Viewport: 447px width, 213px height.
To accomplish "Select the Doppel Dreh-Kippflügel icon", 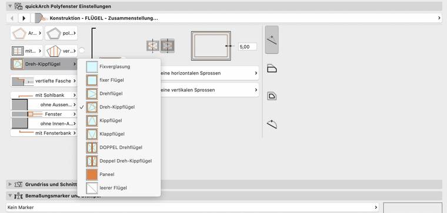I will [92, 161].
